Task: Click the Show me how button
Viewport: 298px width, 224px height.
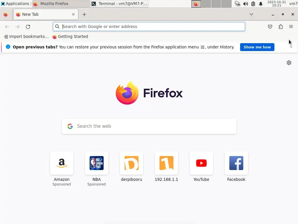Action: (x=257, y=47)
